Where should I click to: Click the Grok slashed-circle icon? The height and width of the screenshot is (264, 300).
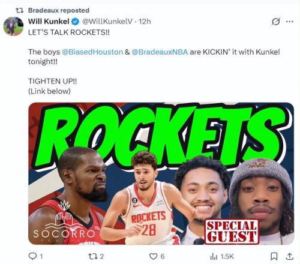point(276,22)
